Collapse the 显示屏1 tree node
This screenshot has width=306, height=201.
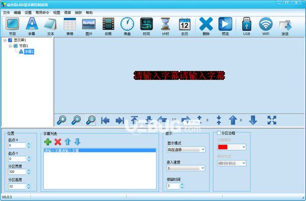pos(5,40)
